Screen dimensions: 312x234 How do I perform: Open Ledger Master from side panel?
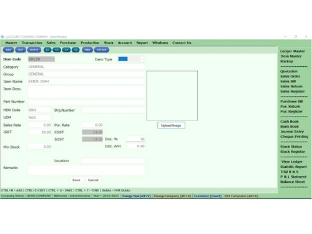click(293, 51)
